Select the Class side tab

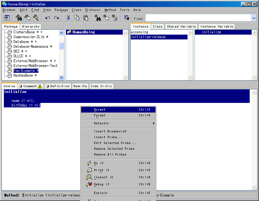click(158, 26)
